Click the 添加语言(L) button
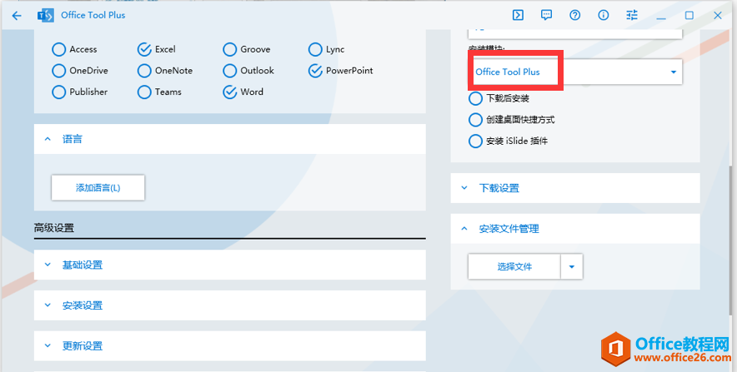This screenshot has width=737, height=372. click(x=98, y=187)
